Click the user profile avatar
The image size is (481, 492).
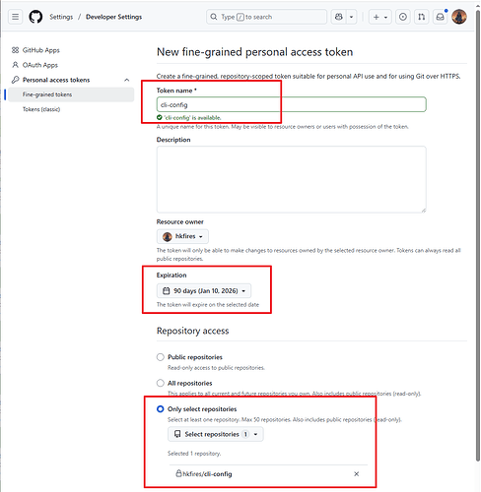tap(459, 17)
